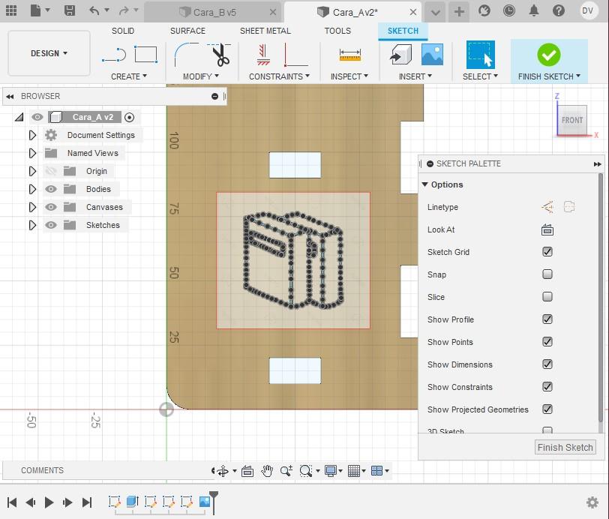Viewport: 609px width, 519px height.
Task: Expand the Named Views node
Action: click(x=33, y=153)
